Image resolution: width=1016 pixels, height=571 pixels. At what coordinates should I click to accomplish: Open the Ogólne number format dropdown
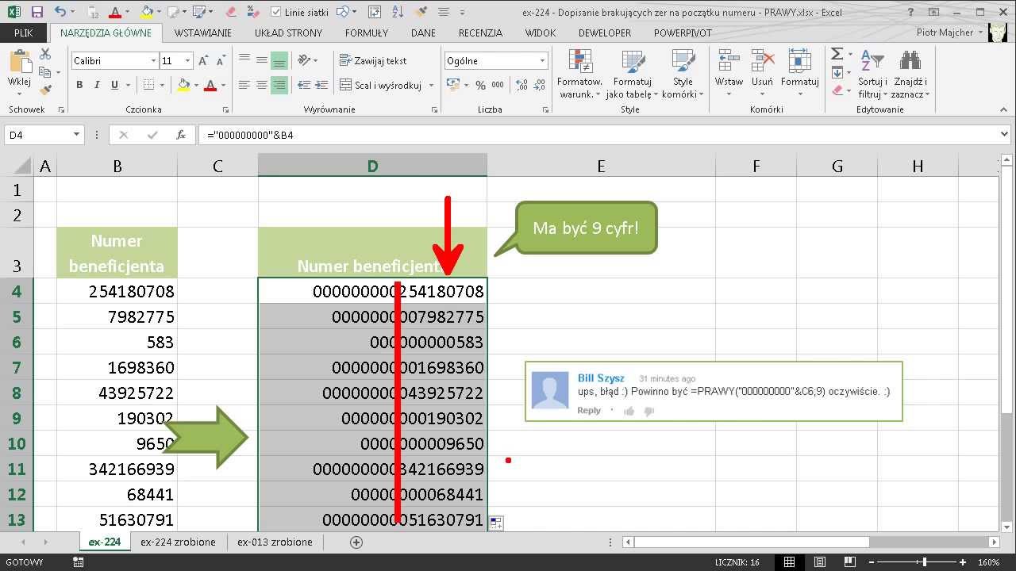click(542, 61)
